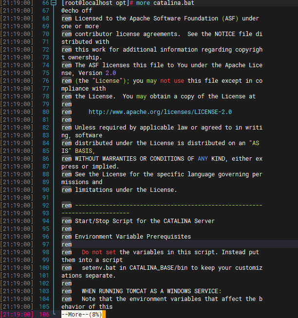Image resolution: width=298 pixels, height=318 pixels.
Task: Open the apache.org LICENSE-2.0 URL
Action: click(160, 112)
